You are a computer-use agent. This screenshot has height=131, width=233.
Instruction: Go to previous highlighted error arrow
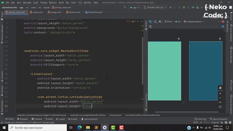click(x=138, y=21)
